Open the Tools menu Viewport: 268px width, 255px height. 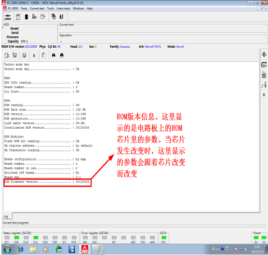click(x=51, y=8)
